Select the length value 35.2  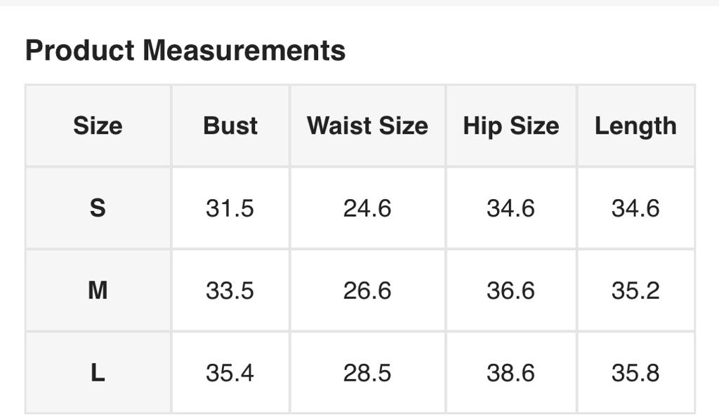click(635, 290)
